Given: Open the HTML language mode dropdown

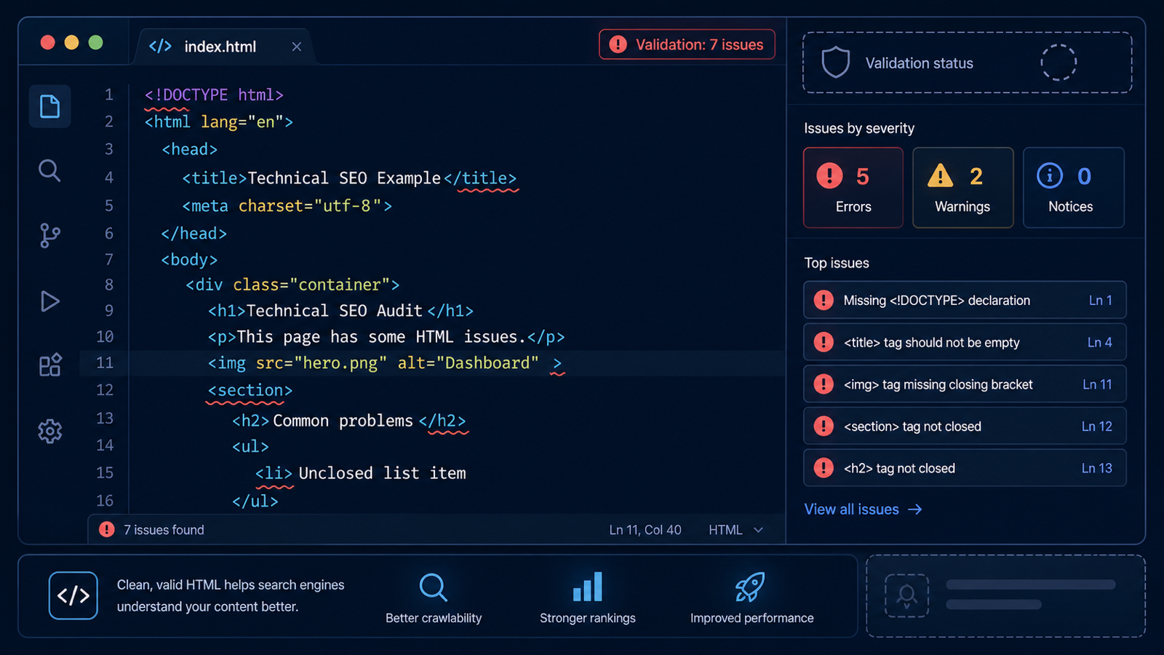Looking at the screenshot, I should [x=736, y=530].
